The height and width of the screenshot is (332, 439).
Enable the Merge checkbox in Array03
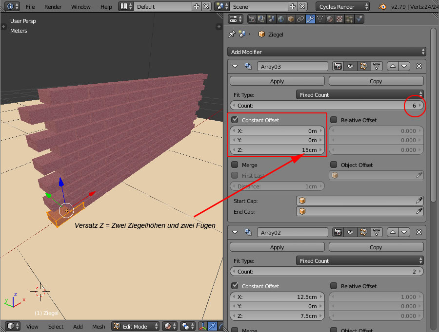235,165
